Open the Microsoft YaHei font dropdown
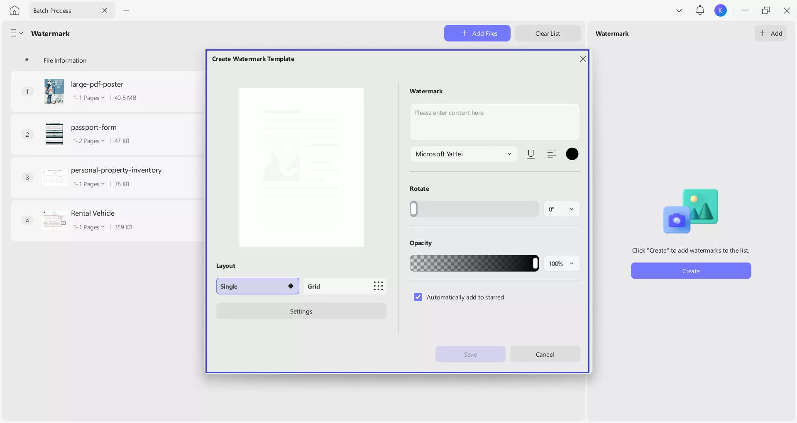The width and height of the screenshot is (797, 423). pyautogui.click(x=464, y=154)
